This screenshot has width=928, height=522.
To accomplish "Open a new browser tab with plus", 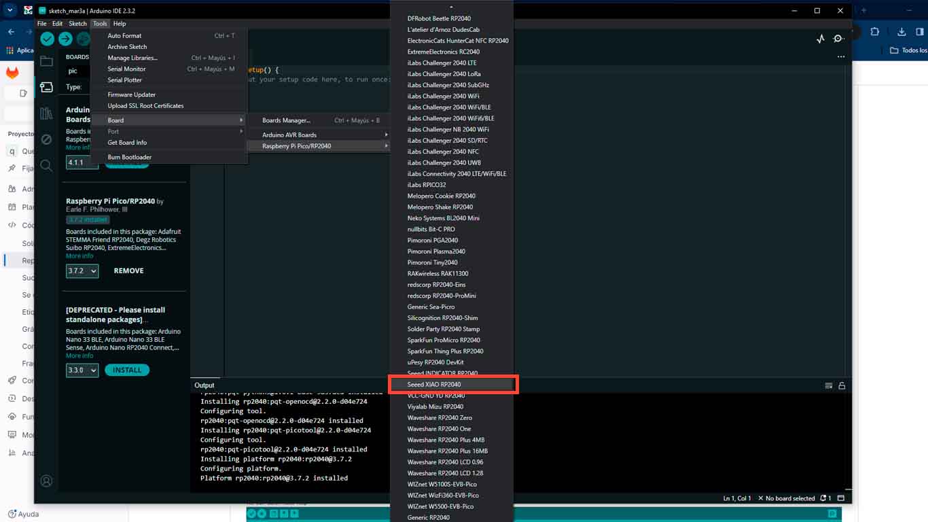I will [864, 11].
